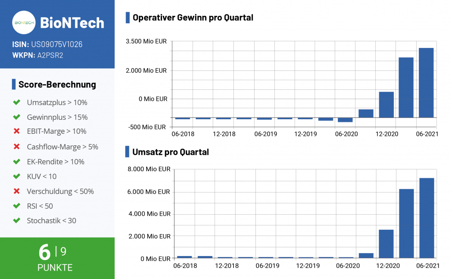Screen dimensions: 451x279
Task: Click the Score-Berechnung heading
Action: tap(57, 84)
